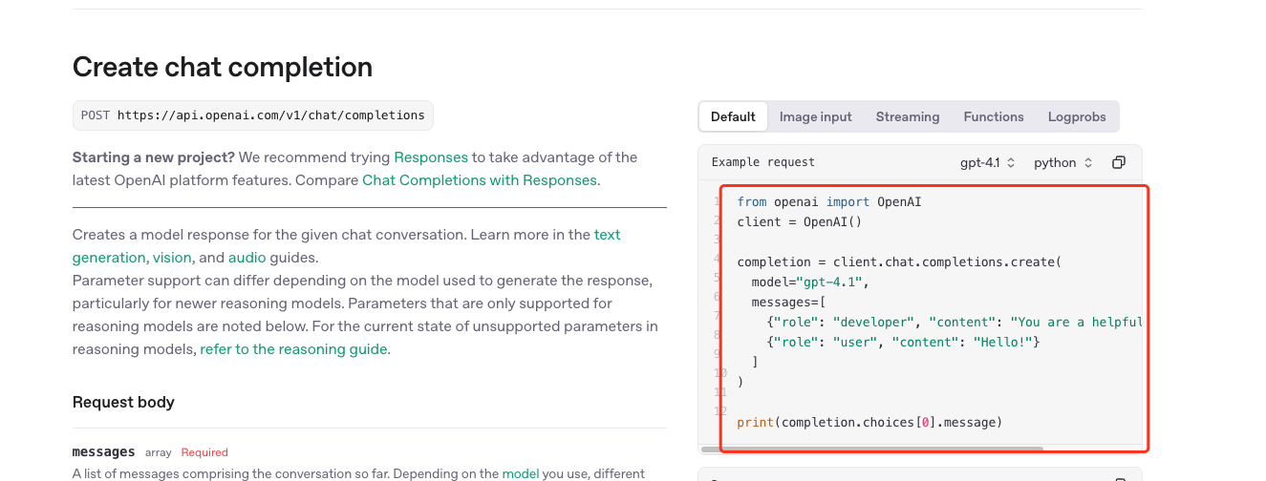Follow the model link in messages description

(x=521, y=473)
